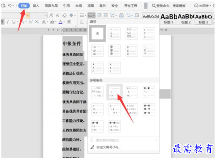Viewport: 216px width, 160px height.
Task: Choose the 1) 2) 3) numbering format
Action: click(x=132, y=50)
